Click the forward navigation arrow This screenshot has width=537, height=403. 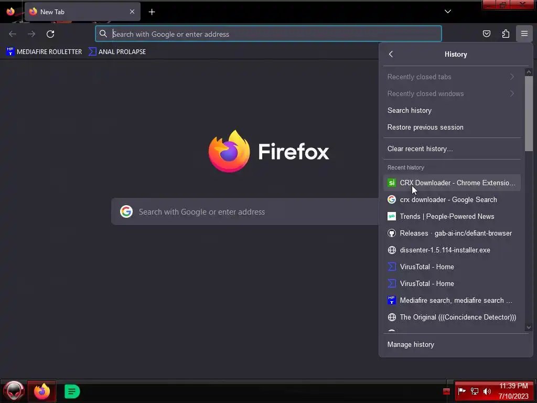click(31, 34)
